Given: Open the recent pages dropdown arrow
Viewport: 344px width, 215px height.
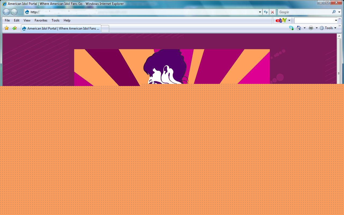Looking at the screenshot, I should [20, 12].
